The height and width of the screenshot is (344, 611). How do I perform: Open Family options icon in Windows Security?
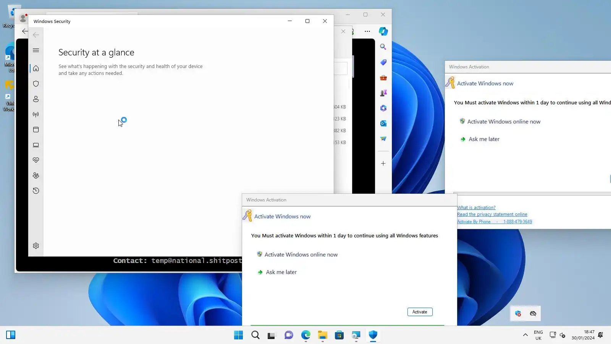(x=36, y=175)
